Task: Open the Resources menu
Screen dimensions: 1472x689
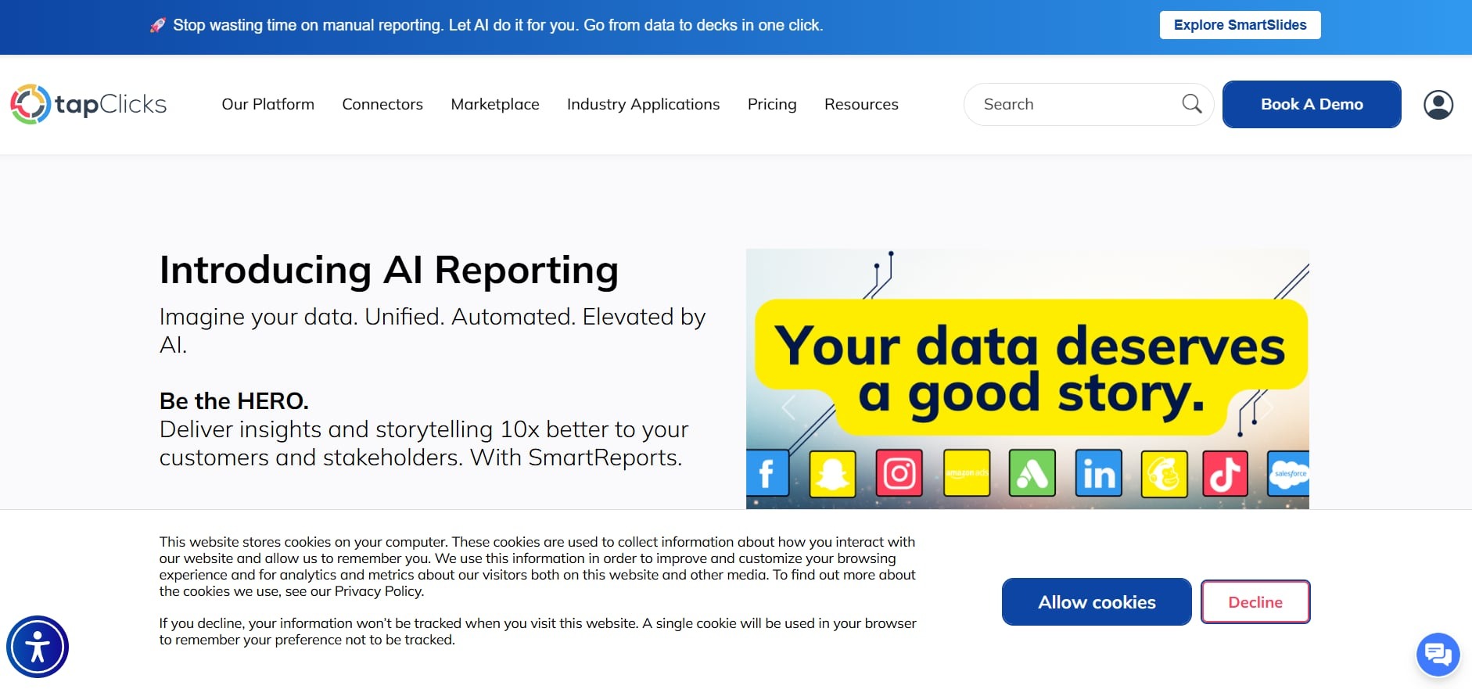Action: [x=861, y=104]
